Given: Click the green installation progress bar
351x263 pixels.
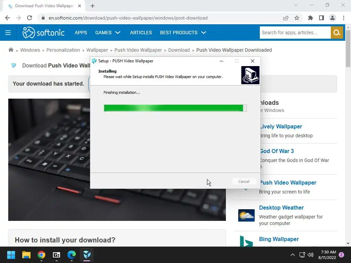Looking at the screenshot, I should 175,108.
